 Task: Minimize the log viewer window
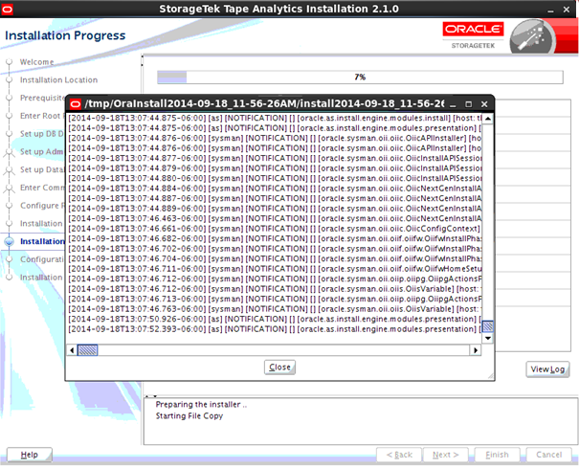point(453,104)
